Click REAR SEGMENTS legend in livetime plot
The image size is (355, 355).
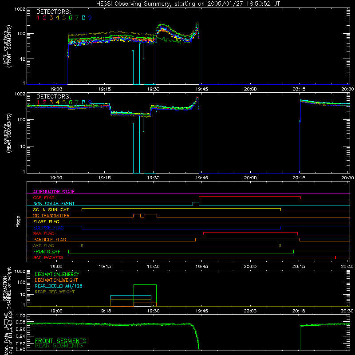[x=59, y=346]
